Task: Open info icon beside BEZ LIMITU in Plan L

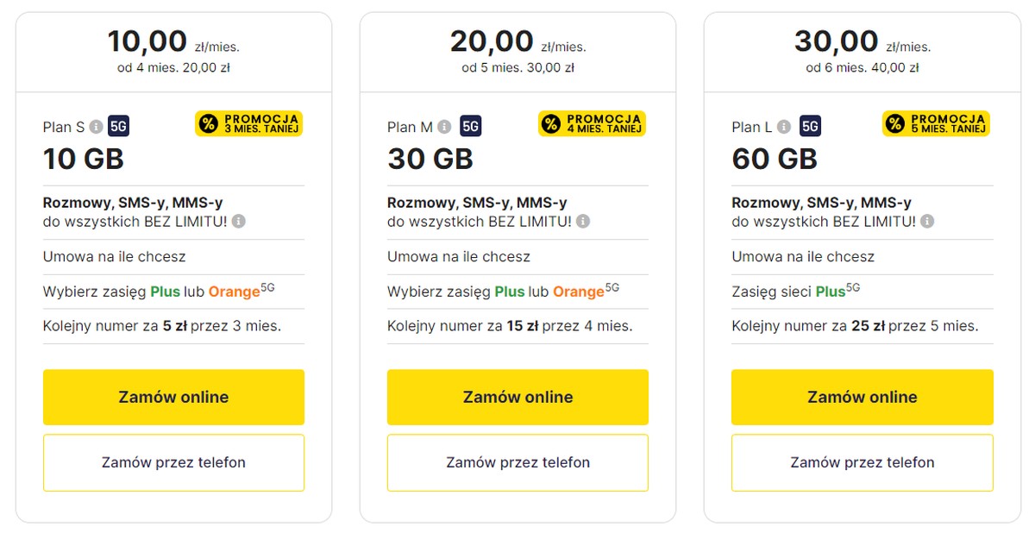Action: pyautogui.click(x=927, y=222)
